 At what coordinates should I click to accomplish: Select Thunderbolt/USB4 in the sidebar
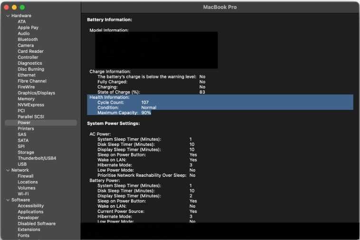tap(37, 158)
